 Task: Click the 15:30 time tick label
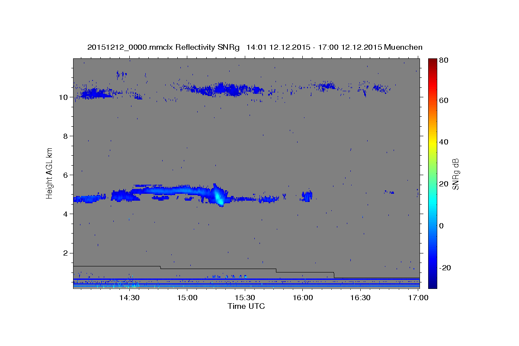[245, 298]
